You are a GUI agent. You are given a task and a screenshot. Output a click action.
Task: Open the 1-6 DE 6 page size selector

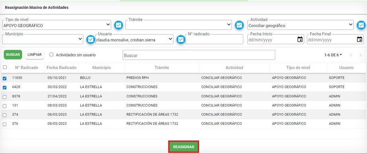point(333,55)
